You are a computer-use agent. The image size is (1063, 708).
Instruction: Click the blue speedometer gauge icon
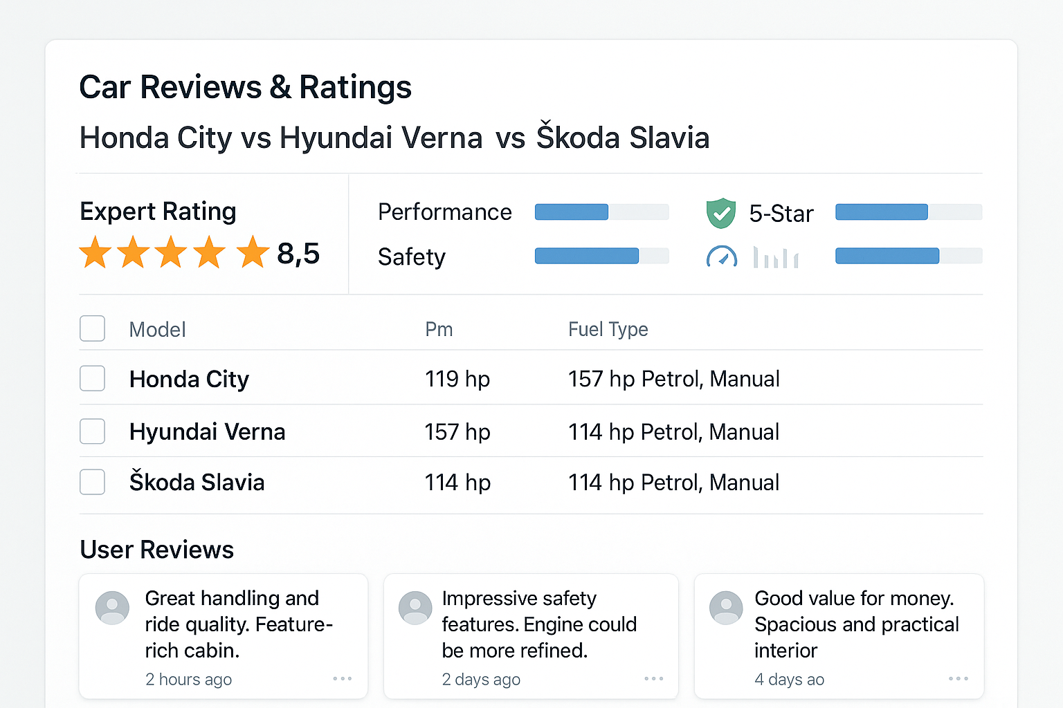(x=721, y=257)
